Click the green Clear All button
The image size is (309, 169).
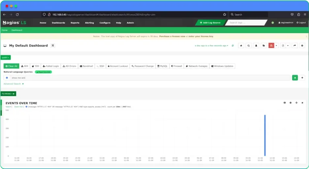coord(11,66)
